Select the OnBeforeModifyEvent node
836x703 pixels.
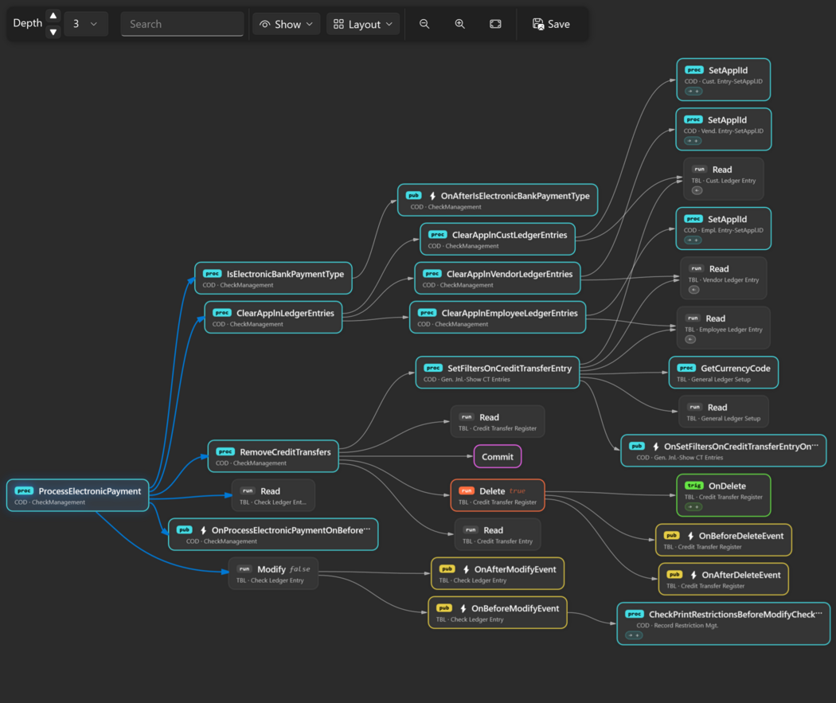click(x=498, y=612)
